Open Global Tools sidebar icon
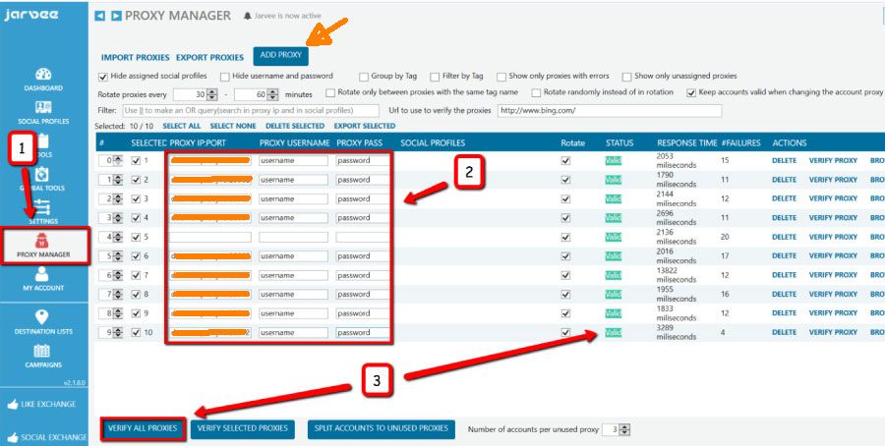Screen dimensions: 885x446 coord(43,176)
